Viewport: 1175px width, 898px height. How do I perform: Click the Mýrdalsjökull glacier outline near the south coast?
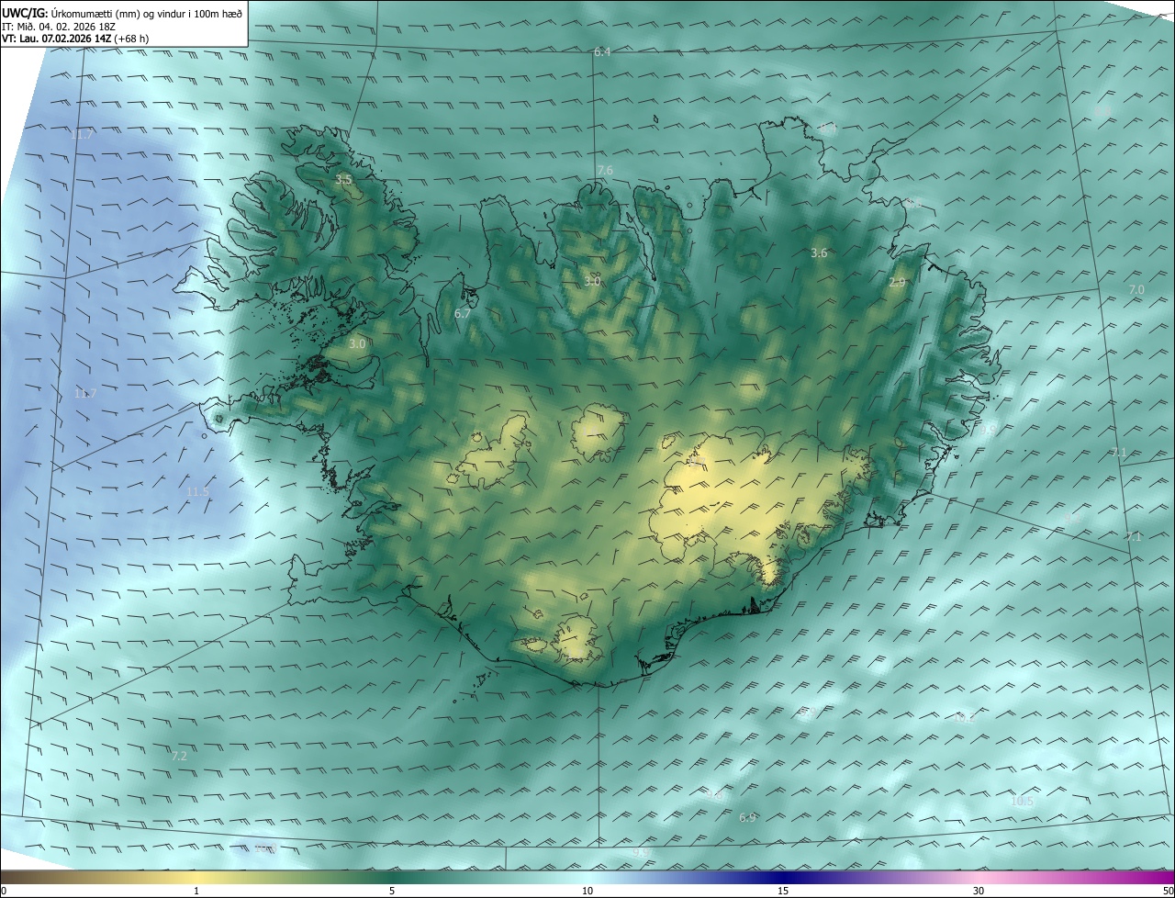[x=577, y=640]
